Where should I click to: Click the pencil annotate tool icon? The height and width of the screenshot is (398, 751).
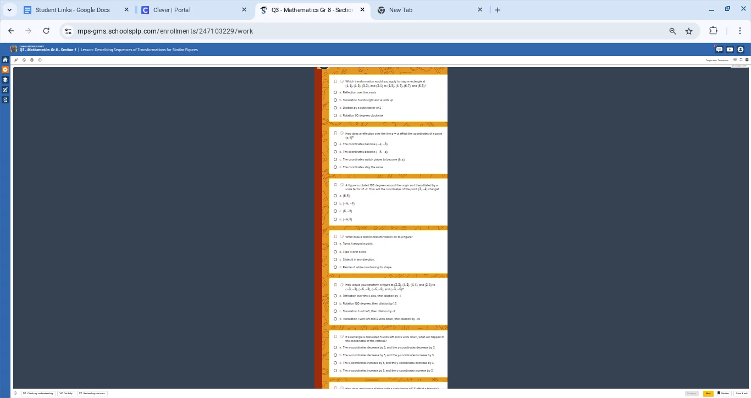[x=16, y=60]
